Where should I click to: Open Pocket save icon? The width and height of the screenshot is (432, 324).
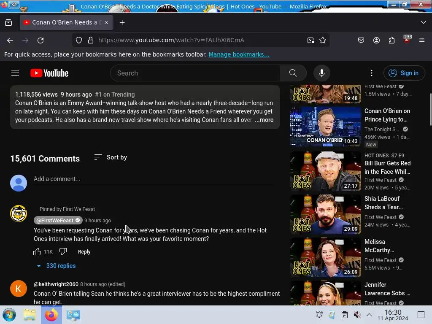click(361, 40)
